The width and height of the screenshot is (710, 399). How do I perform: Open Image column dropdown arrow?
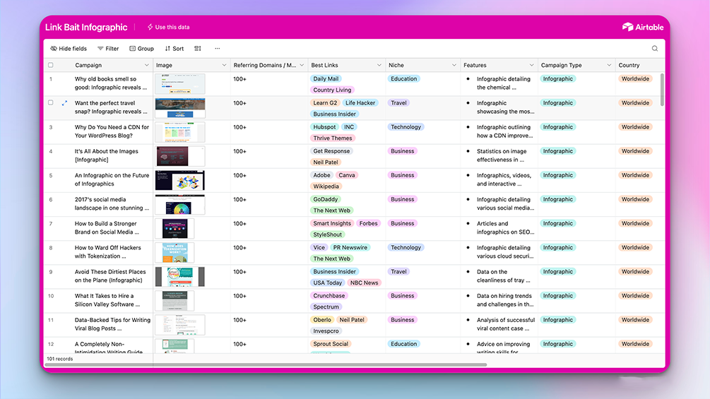point(224,65)
